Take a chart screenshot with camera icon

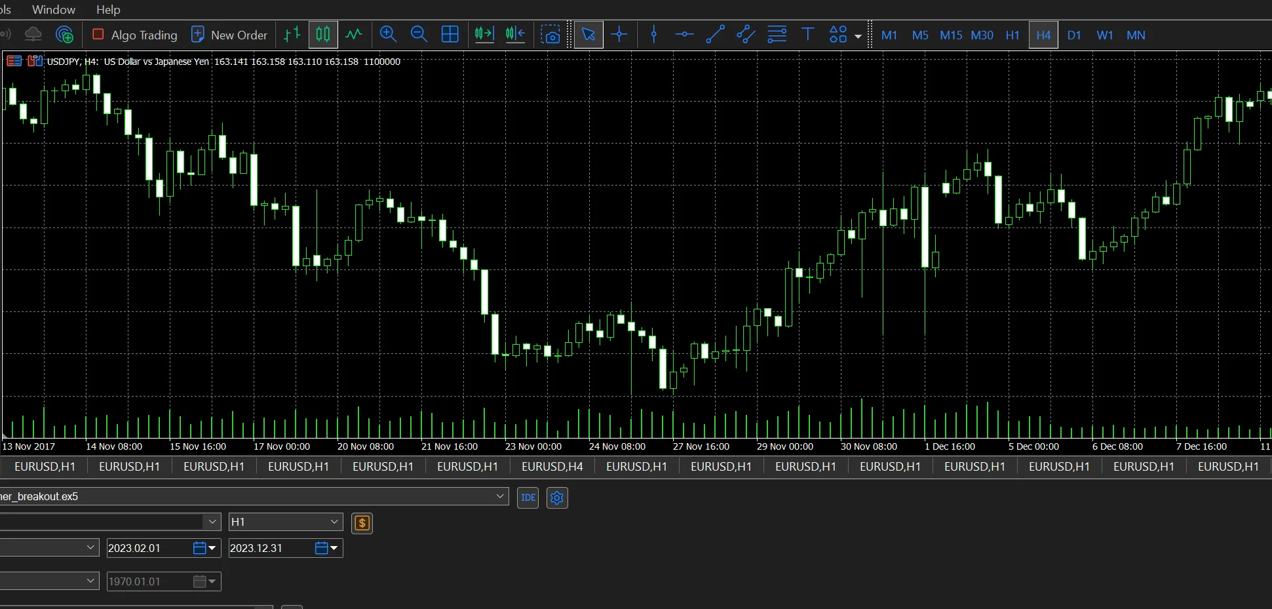point(550,35)
